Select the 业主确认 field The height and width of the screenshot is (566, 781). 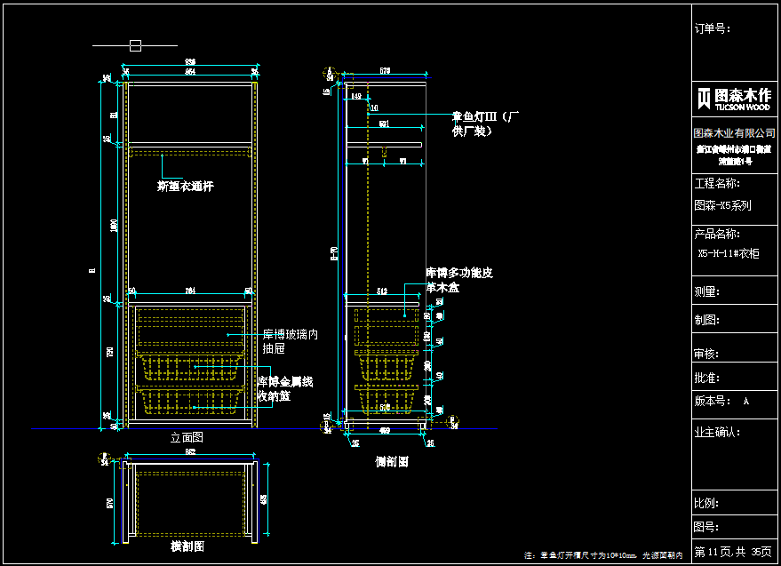pos(717,433)
